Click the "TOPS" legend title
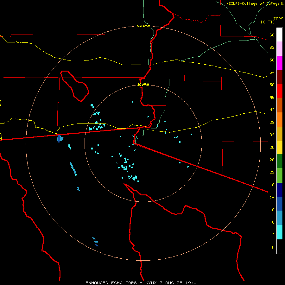The image size is (285, 285). (278, 19)
